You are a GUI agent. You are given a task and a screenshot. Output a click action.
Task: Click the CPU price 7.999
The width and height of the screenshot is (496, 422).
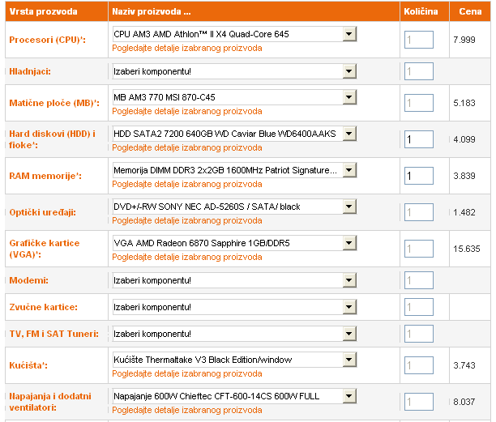(464, 40)
